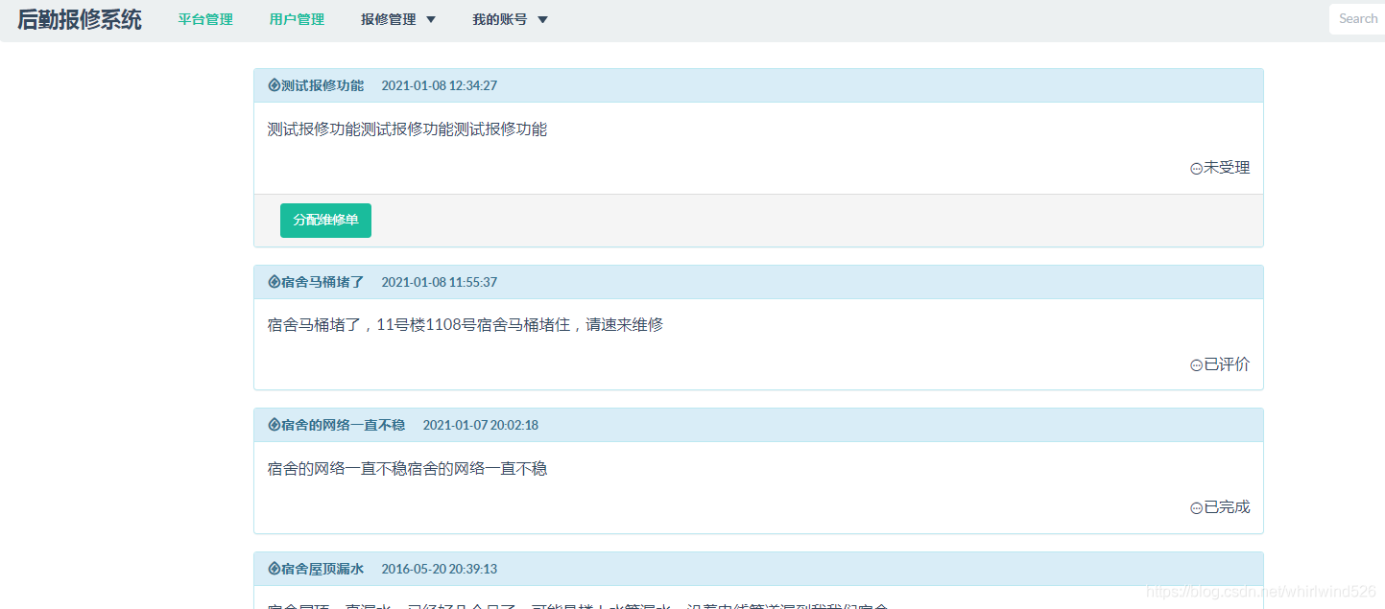
Task: Click the description 测试报修功能测试报修功能测试报修功能
Action: tap(407, 129)
